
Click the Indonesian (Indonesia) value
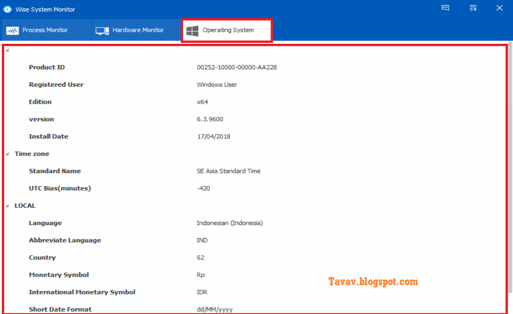[x=230, y=223]
